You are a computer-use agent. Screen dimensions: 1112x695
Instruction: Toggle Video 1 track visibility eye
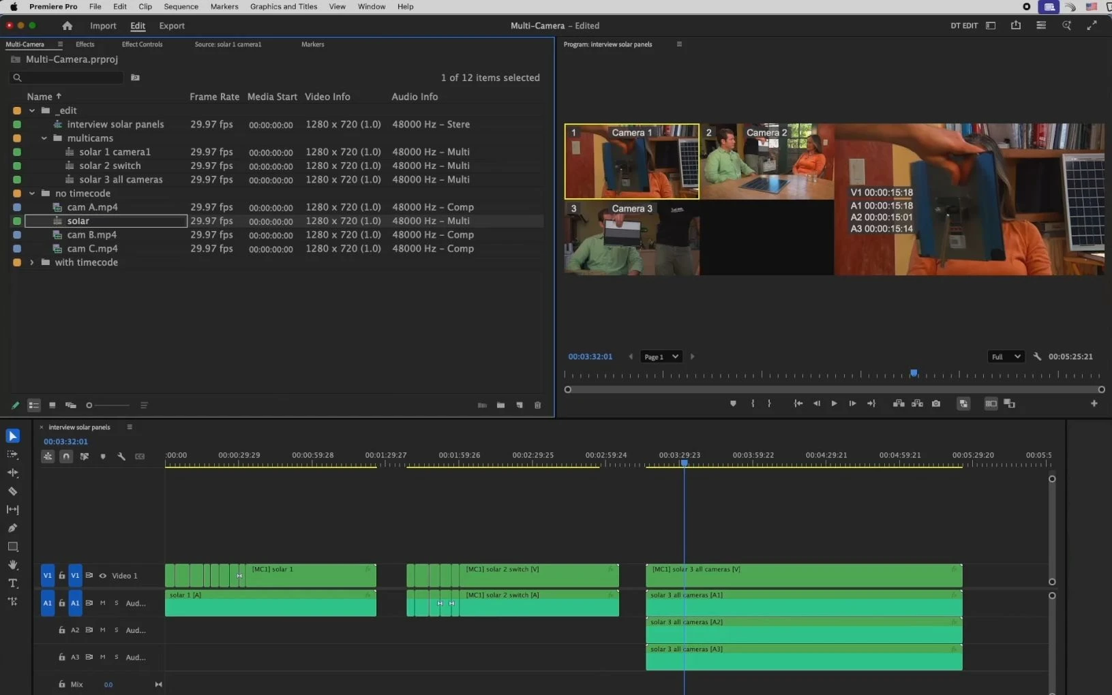click(x=103, y=576)
